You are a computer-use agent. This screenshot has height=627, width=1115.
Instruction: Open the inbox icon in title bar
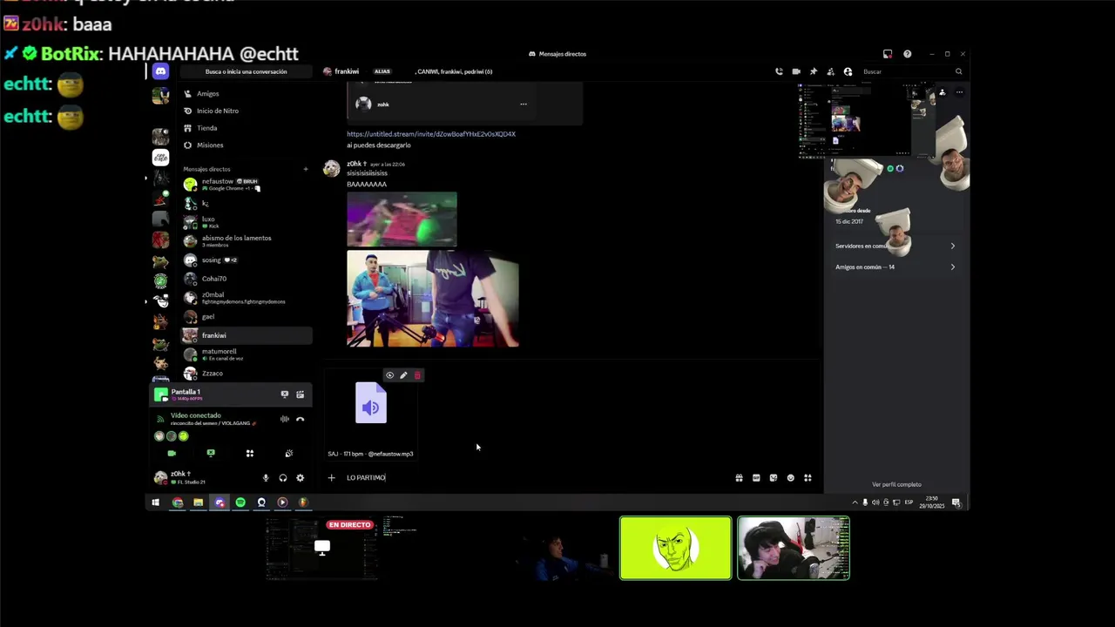tap(888, 54)
